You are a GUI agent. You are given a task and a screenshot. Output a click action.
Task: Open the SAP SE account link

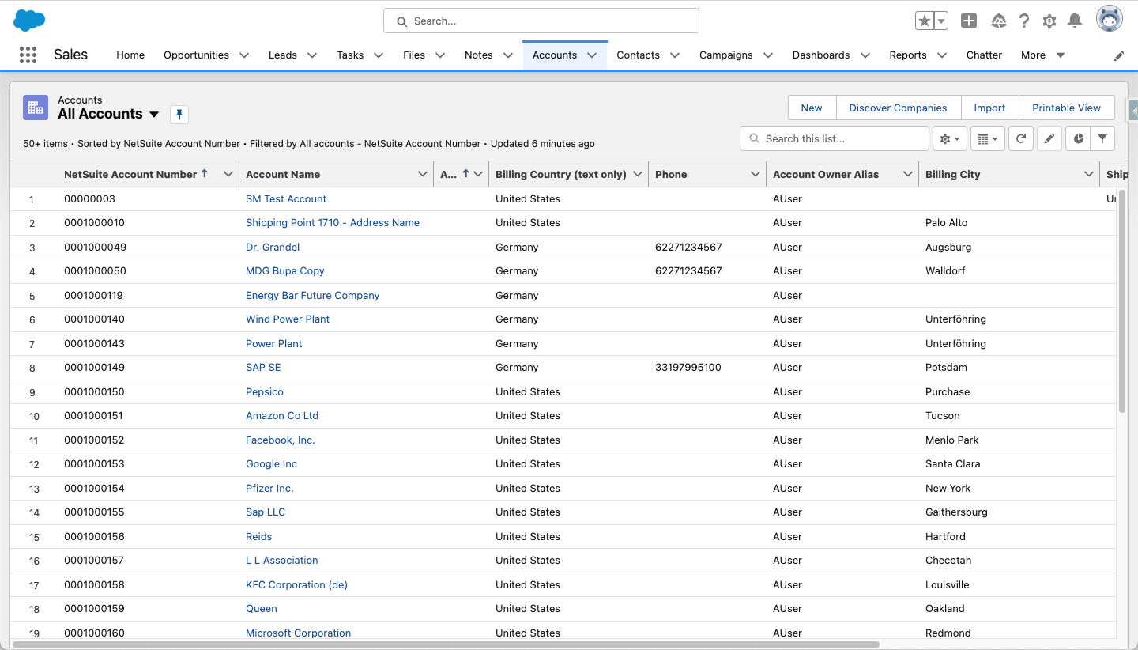pos(263,367)
